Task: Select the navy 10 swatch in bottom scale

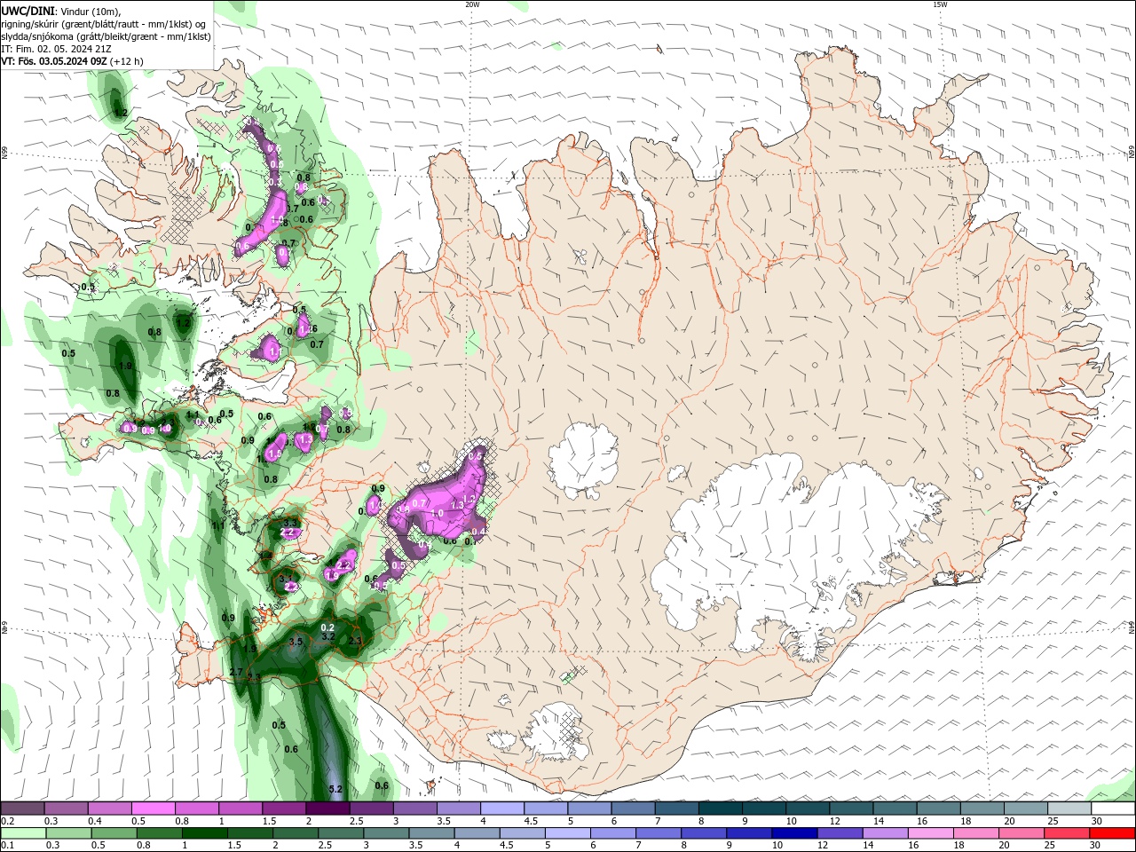Action: coord(795,833)
